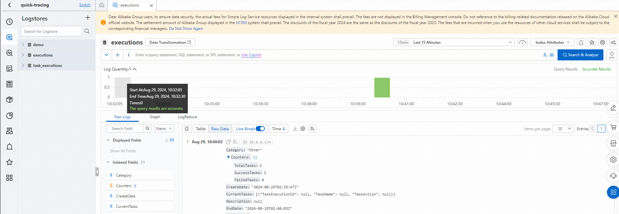Open the home tab icon

tap(102, 5)
